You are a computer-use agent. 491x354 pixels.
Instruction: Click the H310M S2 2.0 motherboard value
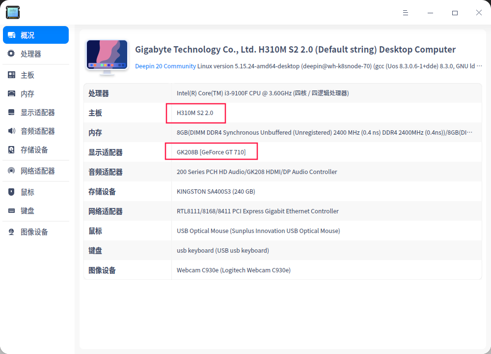click(x=195, y=113)
